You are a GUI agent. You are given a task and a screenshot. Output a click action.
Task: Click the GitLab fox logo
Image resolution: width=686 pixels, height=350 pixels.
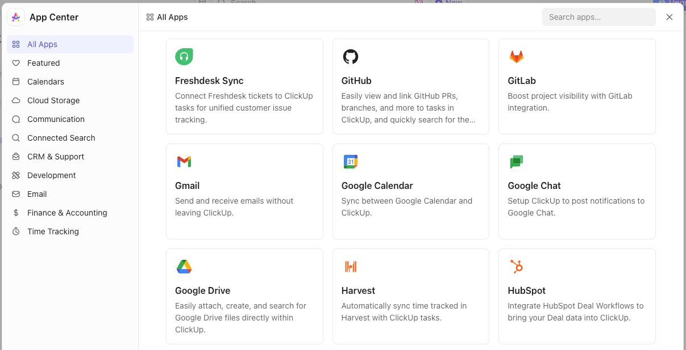pyautogui.click(x=517, y=57)
